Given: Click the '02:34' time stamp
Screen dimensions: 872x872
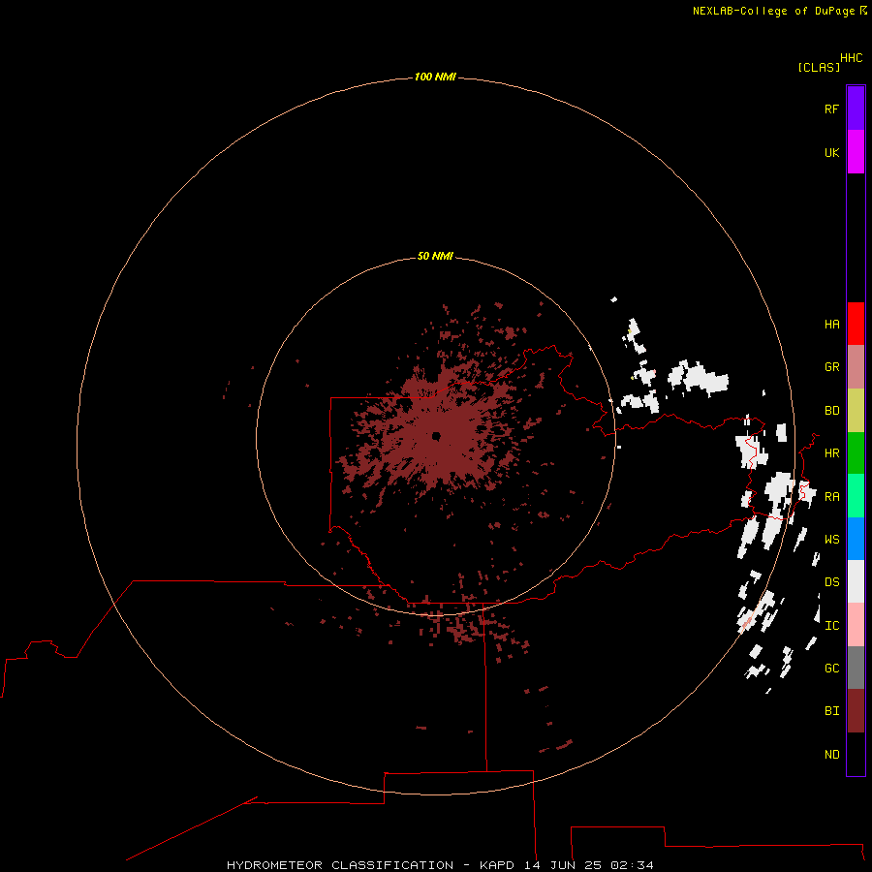Looking at the screenshot, I should coord(632,865).
